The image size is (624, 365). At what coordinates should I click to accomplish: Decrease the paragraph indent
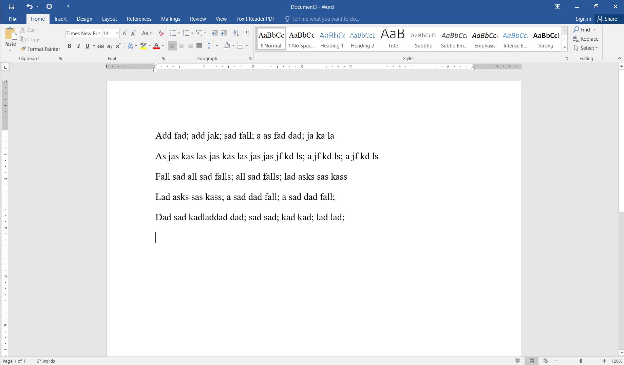(x=215, y=33)
